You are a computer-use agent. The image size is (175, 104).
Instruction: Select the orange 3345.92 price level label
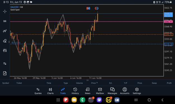click(x=169, y=35)
